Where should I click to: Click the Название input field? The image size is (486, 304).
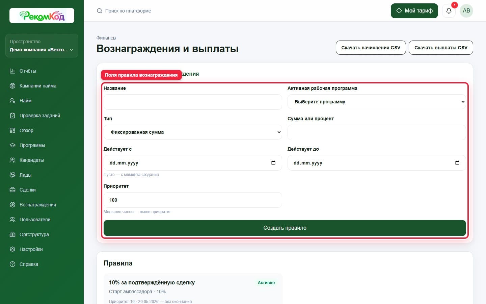193,102
